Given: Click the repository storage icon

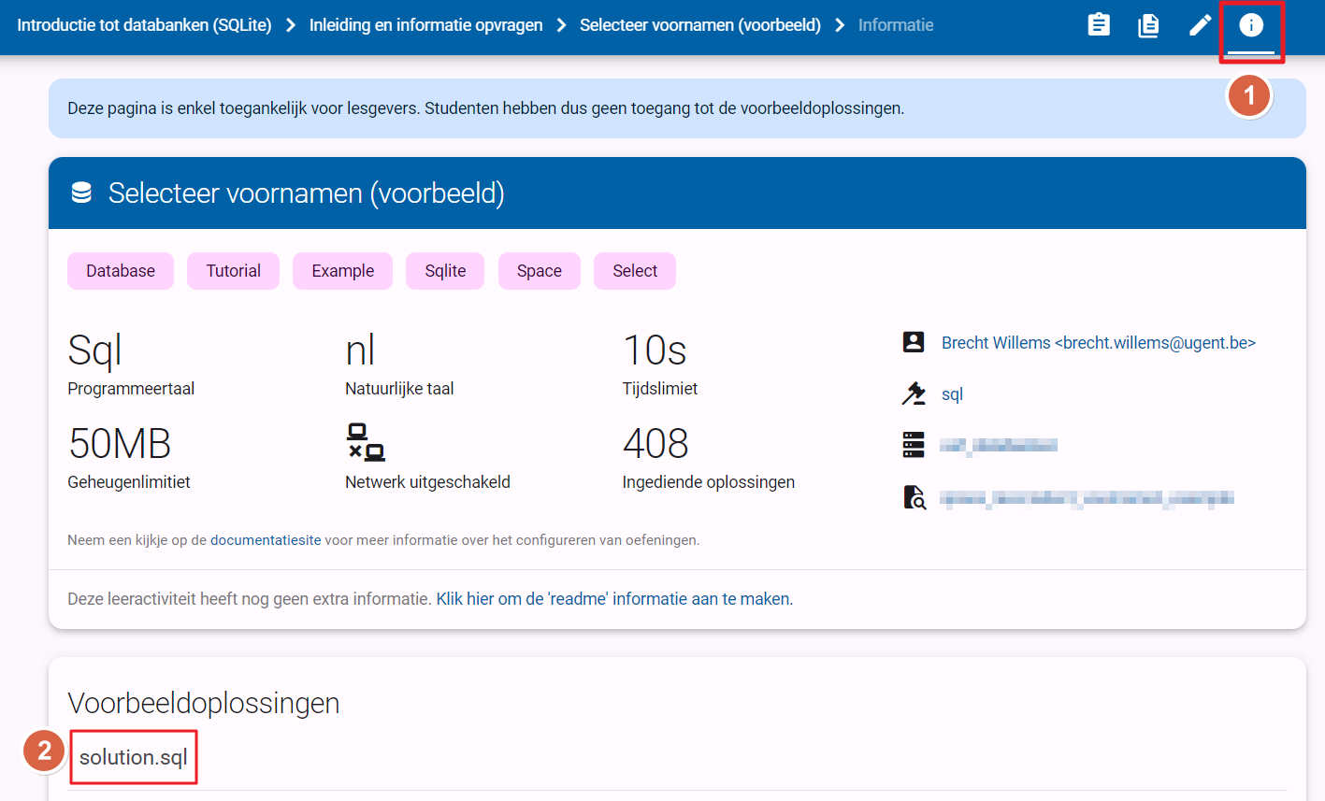Looking at the screenshot, I should [914, 445].
